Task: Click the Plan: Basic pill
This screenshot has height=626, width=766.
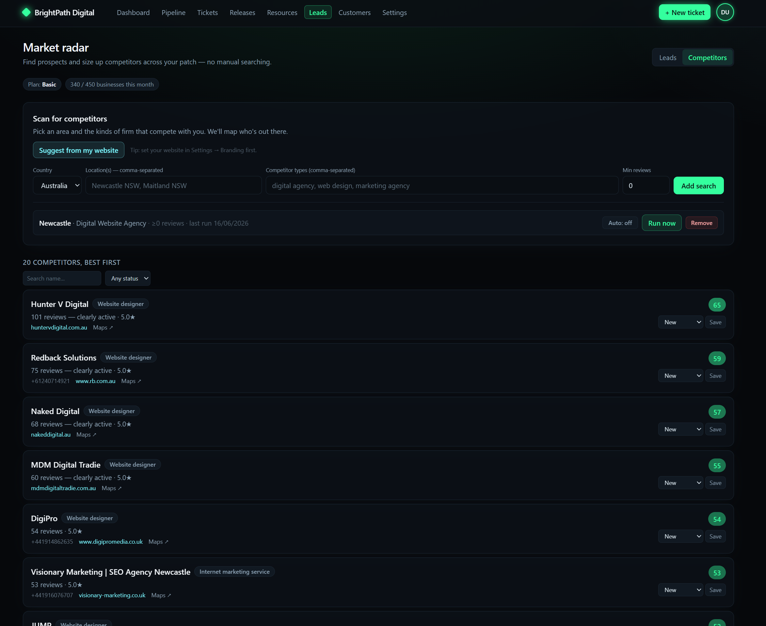Action: [x=42, y=84]
